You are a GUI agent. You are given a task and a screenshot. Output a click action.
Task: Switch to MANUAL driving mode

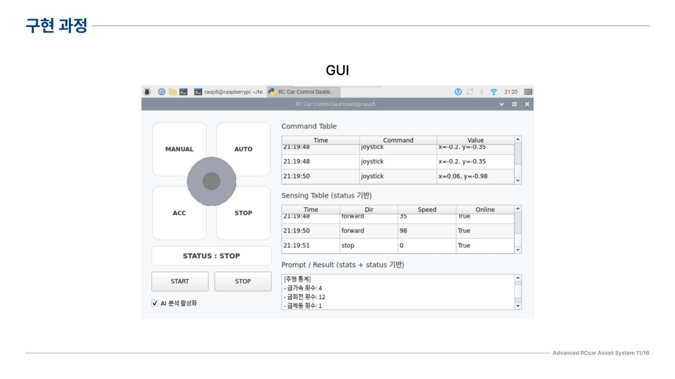click(179, 149)
